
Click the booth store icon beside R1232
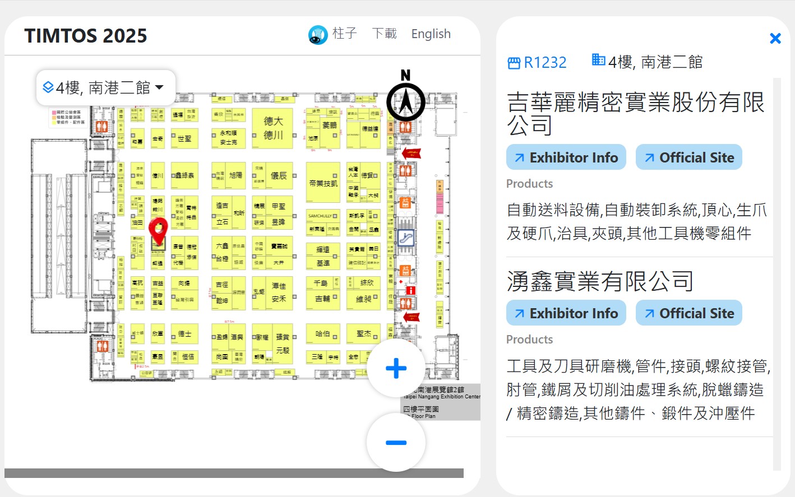(514, 63)
